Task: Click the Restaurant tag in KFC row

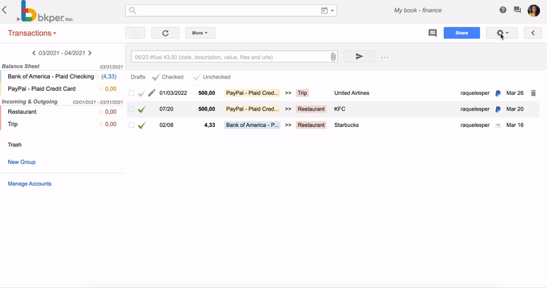Action: 311,109
